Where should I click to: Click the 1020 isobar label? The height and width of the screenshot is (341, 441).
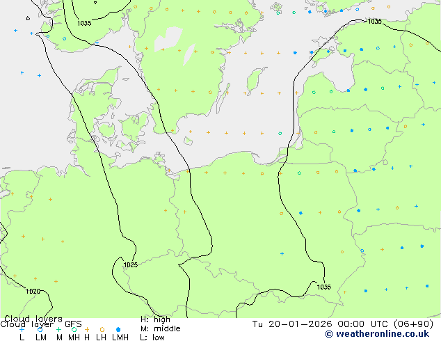[33, 291]
